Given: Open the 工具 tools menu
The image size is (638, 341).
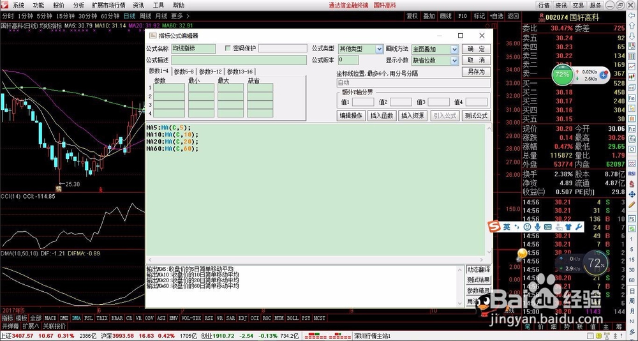Looking at the screenshot, I should click(x=159, y=5).
